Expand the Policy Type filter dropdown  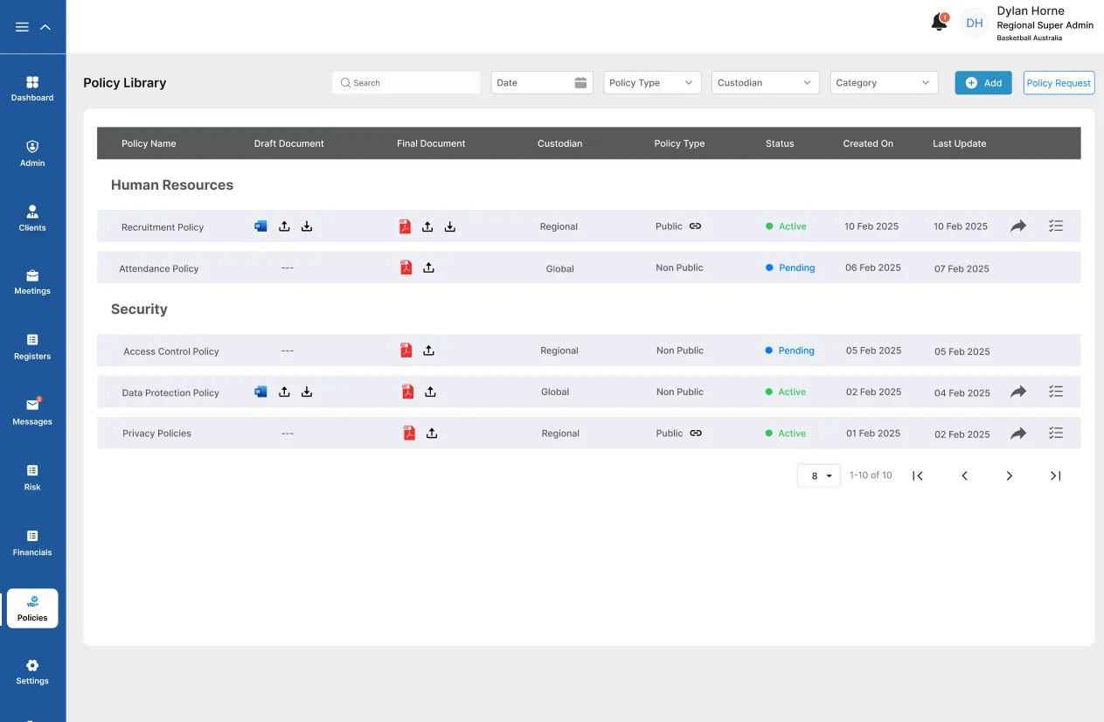point(652,83)
